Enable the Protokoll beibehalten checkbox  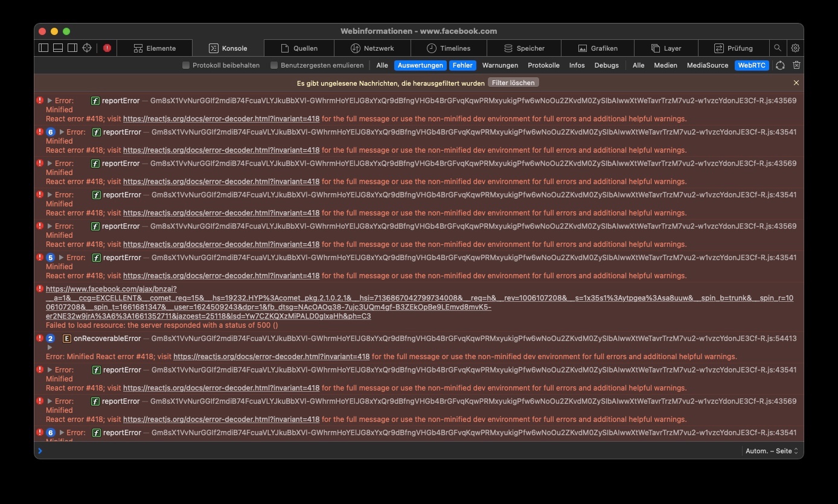pos(186,65)
